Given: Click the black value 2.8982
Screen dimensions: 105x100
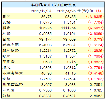Looking at the screenshot, I should pos(96,96).
